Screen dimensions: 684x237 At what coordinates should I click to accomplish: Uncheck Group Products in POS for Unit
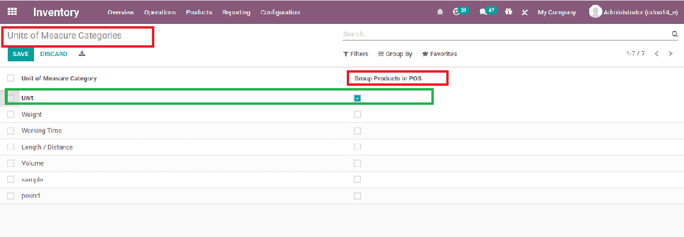click(357, 98)
